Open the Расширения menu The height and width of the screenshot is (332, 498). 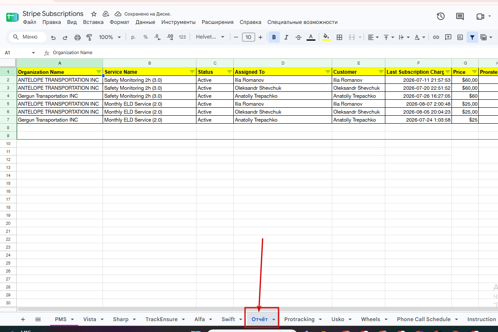(x=217, y=22)
